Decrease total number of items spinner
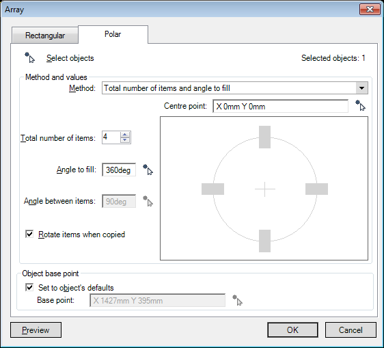This screenshot has width=384, height=348. (125, 140)
